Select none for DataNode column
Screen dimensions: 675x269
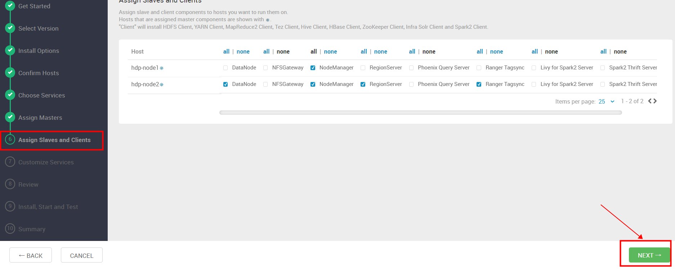[x=243, y=51]
